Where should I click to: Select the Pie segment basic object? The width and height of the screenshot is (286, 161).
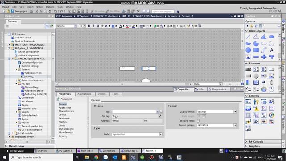pyautogui.click(x=256, y=43)
